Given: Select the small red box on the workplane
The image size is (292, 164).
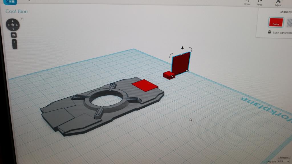Looking at the screenshot, I should tap(169, 75).
